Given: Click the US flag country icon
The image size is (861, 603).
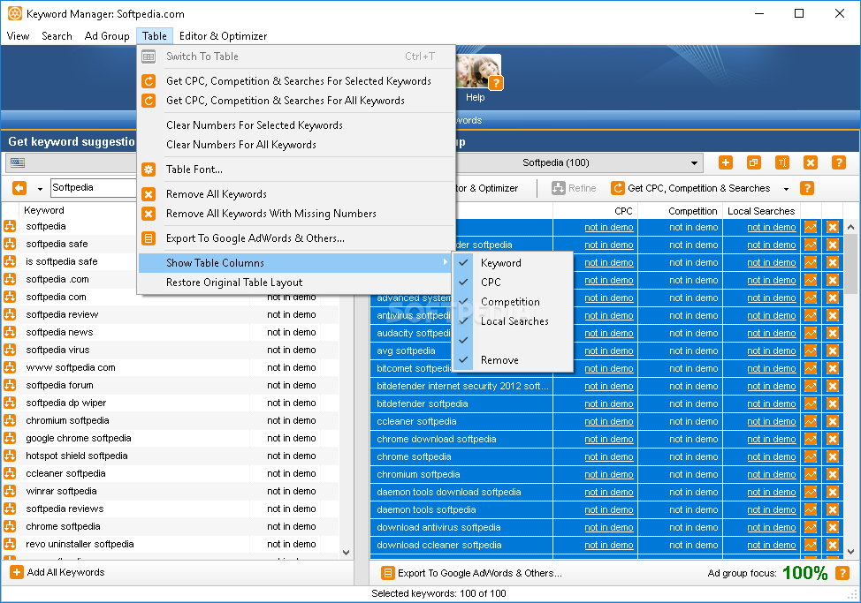Looking at the screenshot, I should click(18, 162).
